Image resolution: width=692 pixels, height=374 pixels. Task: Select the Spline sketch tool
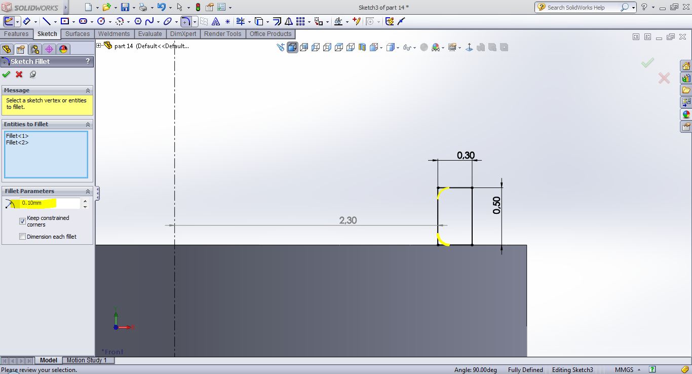[149, 21]
